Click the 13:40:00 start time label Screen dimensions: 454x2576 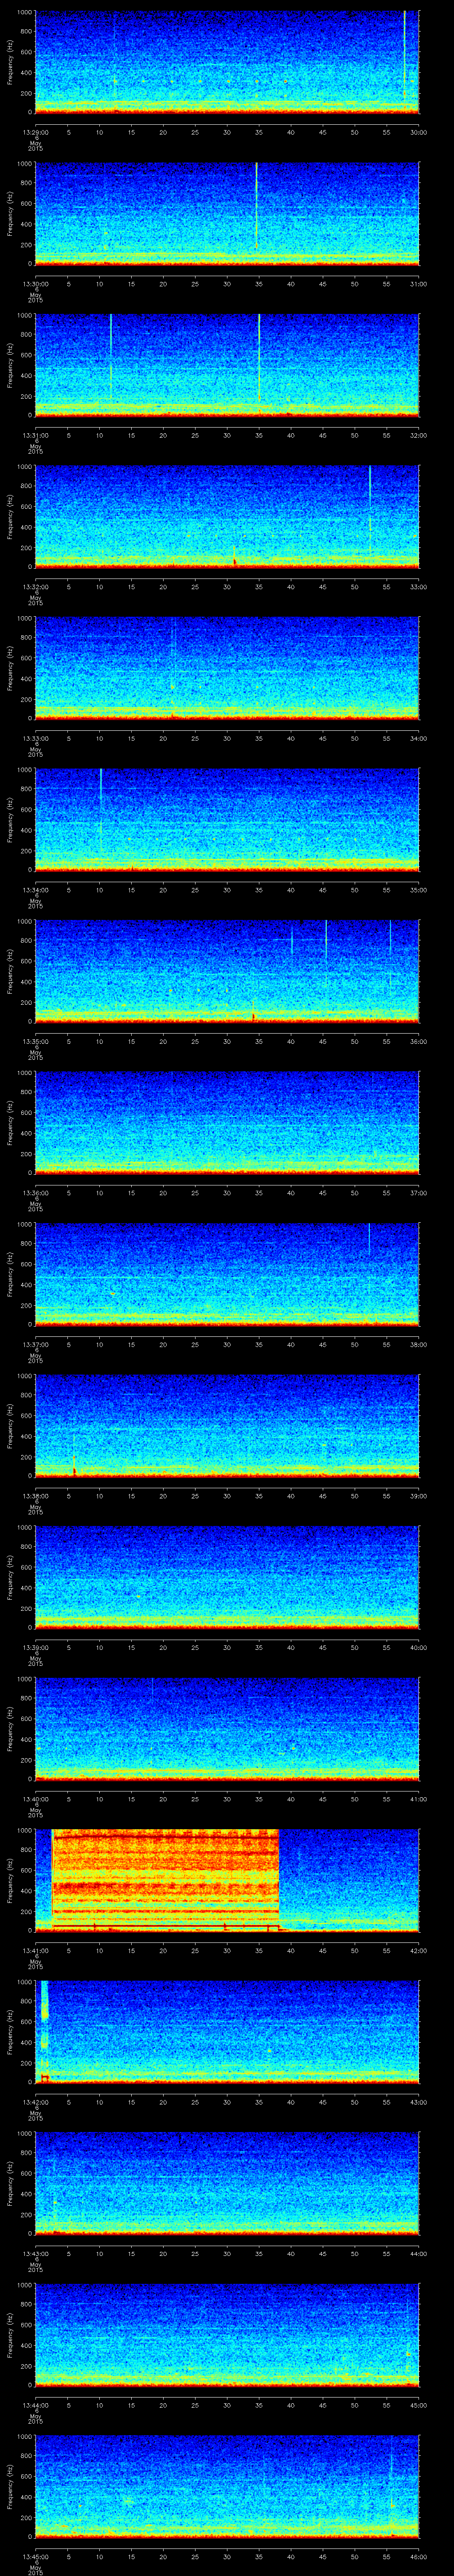point(35,1799)
